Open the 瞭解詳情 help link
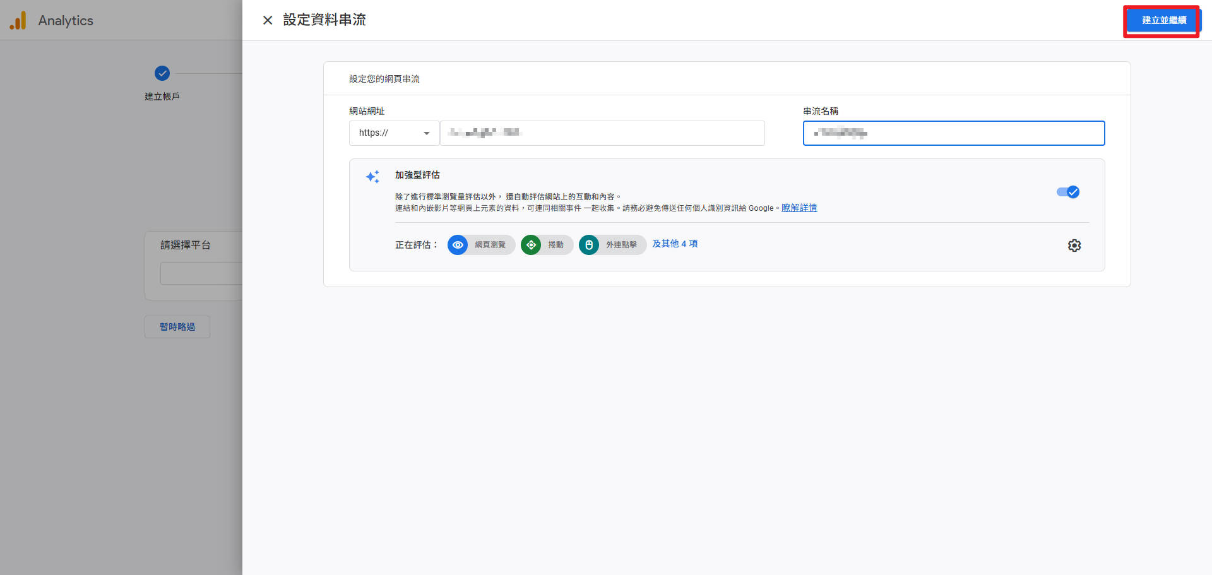The height and width of the screenshot is (575, 1212). click(799, 208)
